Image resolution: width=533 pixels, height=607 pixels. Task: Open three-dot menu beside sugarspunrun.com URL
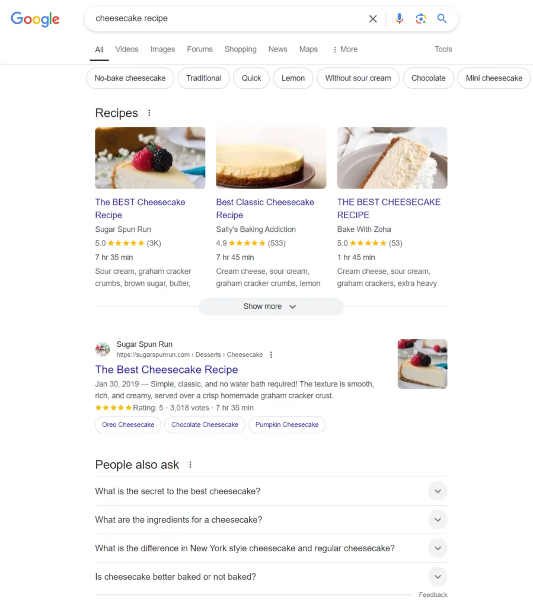coord(271,355)
